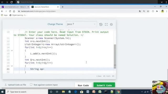168x94 pixels.
Task: Open Excel from the taskbar
Action: [100, 92]
